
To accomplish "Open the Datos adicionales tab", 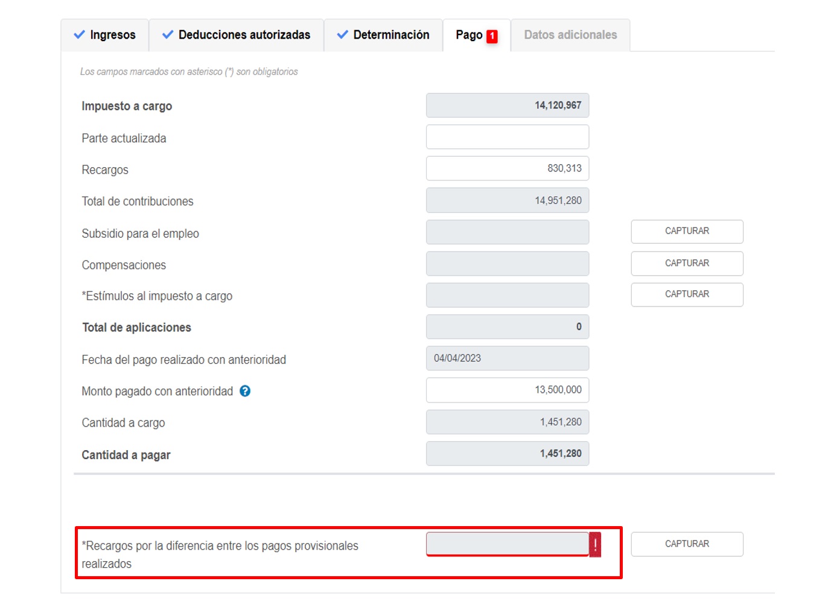I will click(570, 35).
